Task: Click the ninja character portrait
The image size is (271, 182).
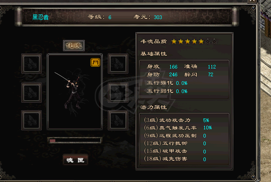Action: click(x=75, y=92)
